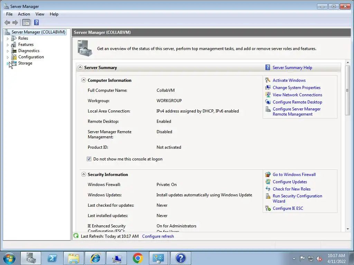Click the Server Summary Help question icon
This screenshot has height=265, width=354.
click(268, 67)
